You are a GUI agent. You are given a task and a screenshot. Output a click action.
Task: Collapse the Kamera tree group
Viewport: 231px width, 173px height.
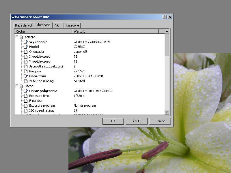(17, 37)
